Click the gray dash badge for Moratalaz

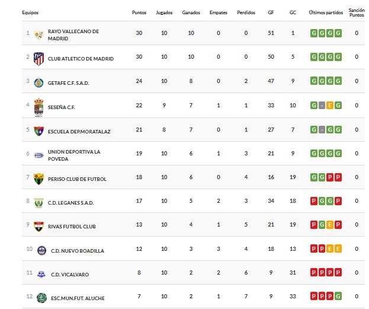(x=322, y=129)
